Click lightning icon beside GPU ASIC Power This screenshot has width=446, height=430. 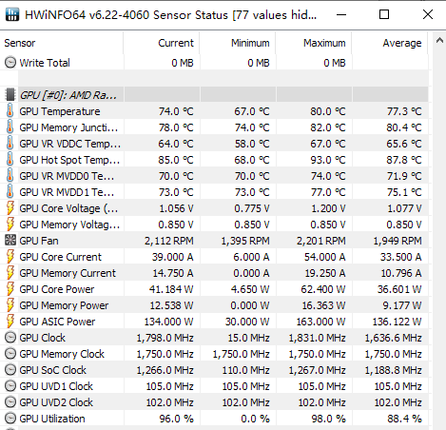(10, 322)
